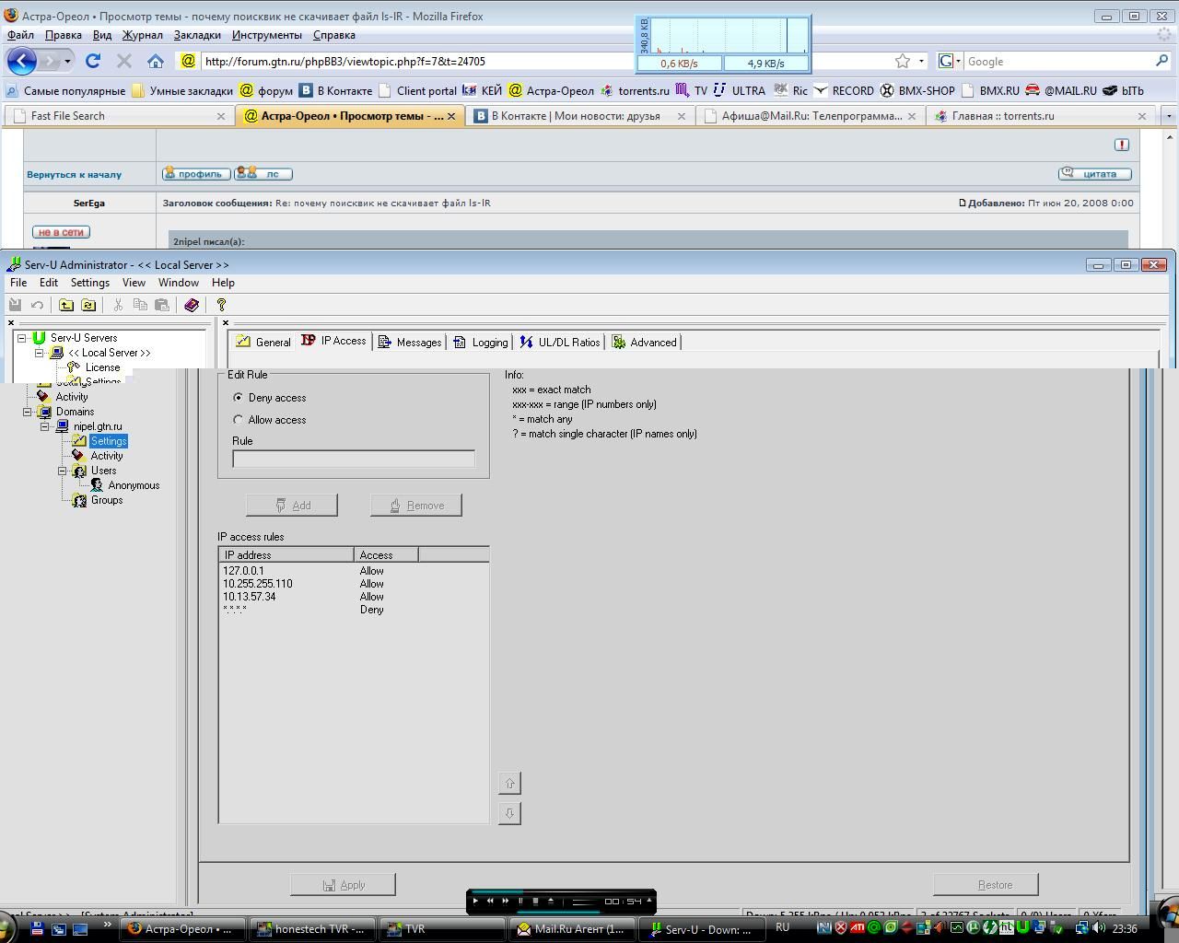Click the volume speaker tray icon
Image resolution: width=1179 pixels, height=943 pixels.
point(1100,928)
